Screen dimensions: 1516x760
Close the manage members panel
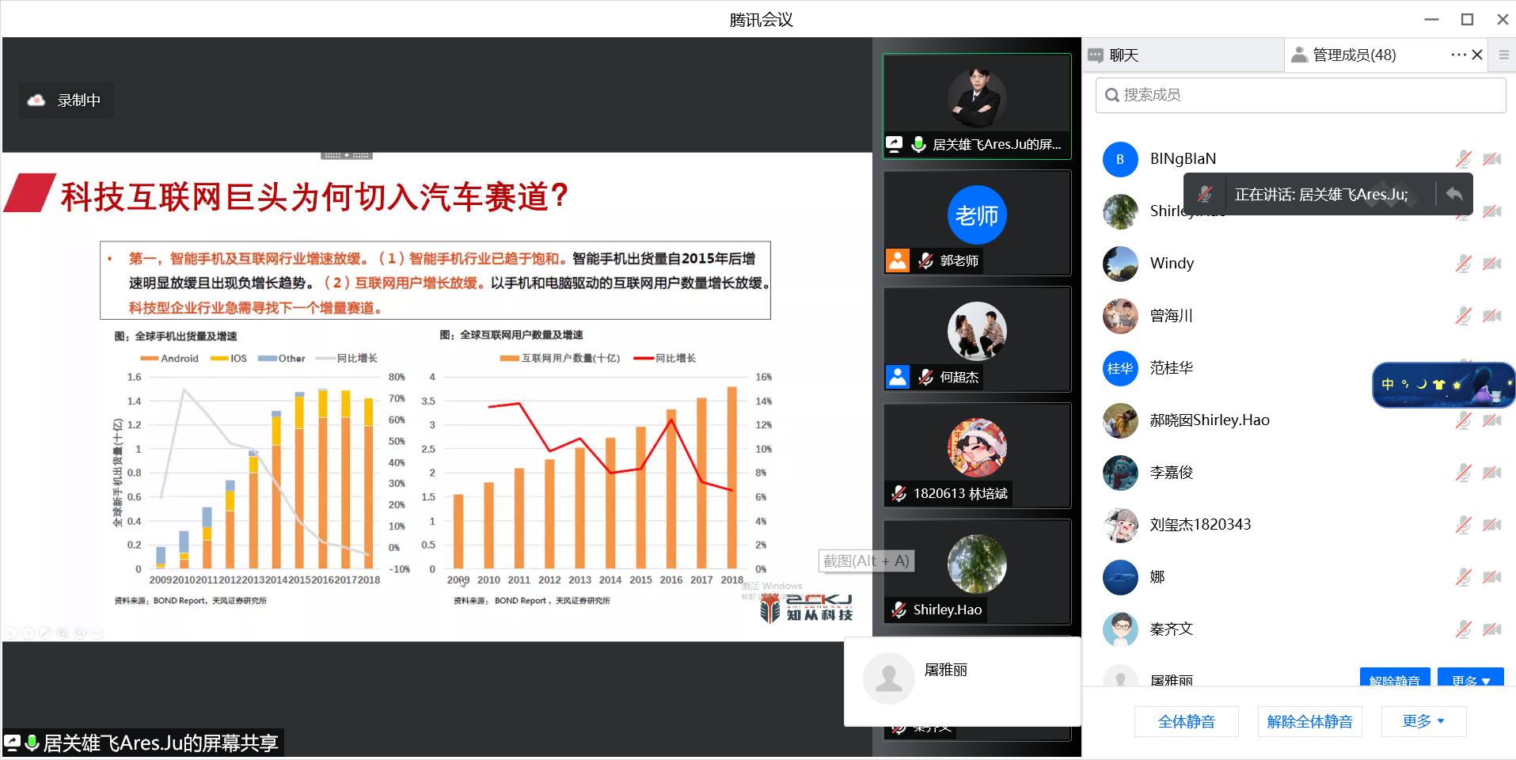coord(1477,55)
